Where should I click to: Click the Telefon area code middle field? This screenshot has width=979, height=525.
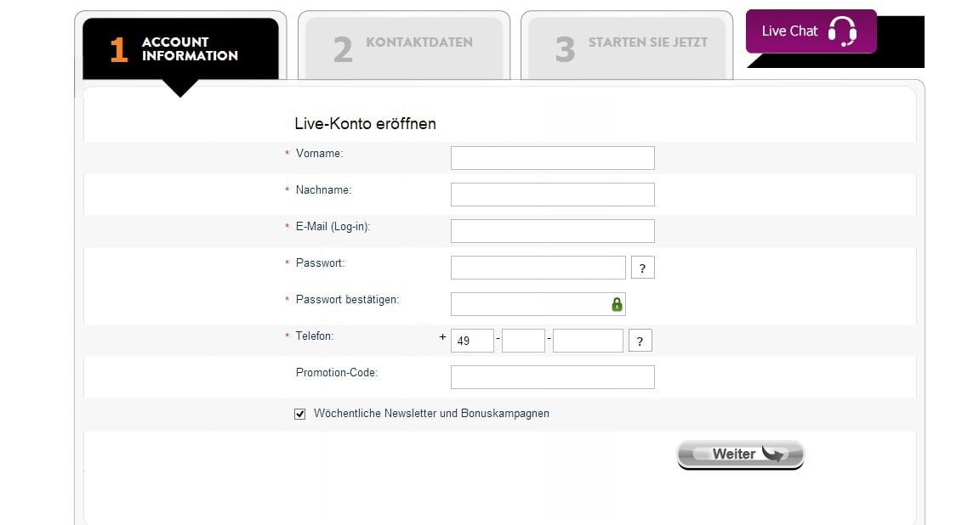coord(523,341)
